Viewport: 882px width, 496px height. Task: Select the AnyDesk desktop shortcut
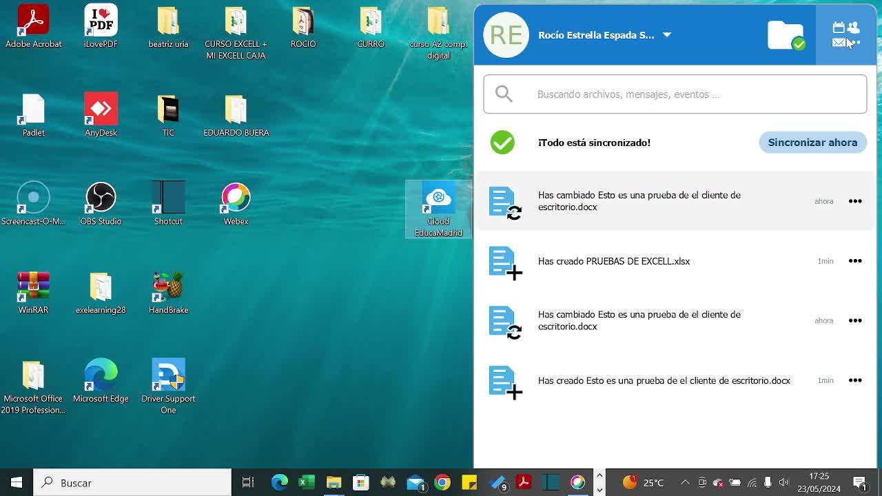pos(101,115)
